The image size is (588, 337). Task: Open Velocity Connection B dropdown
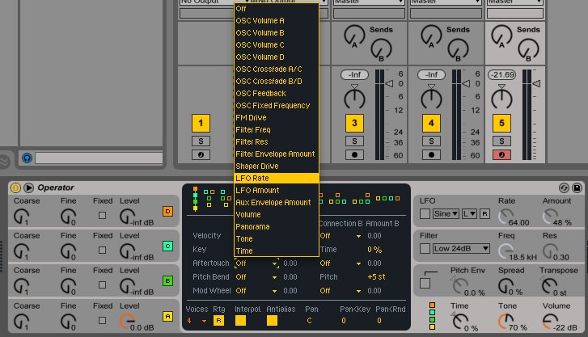[341, 236]
